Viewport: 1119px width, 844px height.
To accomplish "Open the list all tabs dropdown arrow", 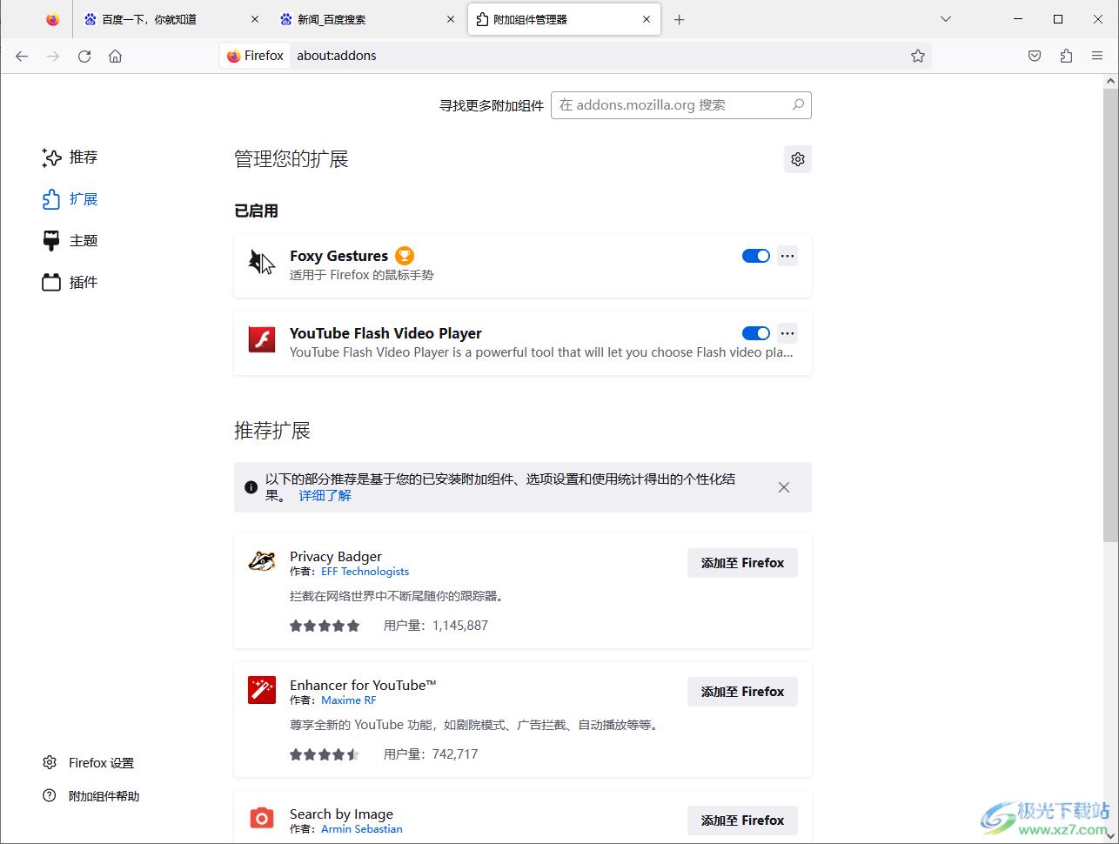I will (x=946, y=19).
